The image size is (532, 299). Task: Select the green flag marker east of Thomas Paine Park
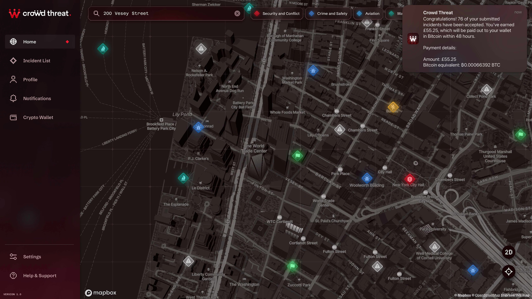(x=520, y=135)
